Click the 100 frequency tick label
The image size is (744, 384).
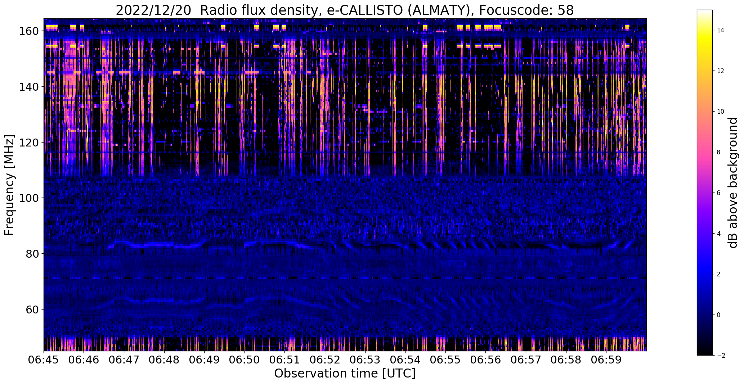(x=30, y=198)
